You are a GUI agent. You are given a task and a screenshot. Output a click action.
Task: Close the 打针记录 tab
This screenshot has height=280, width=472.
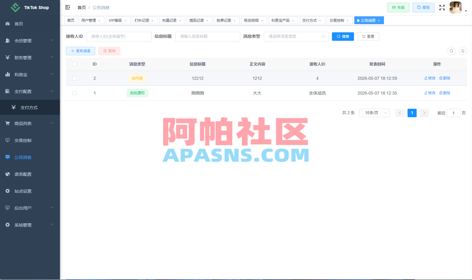152,21
